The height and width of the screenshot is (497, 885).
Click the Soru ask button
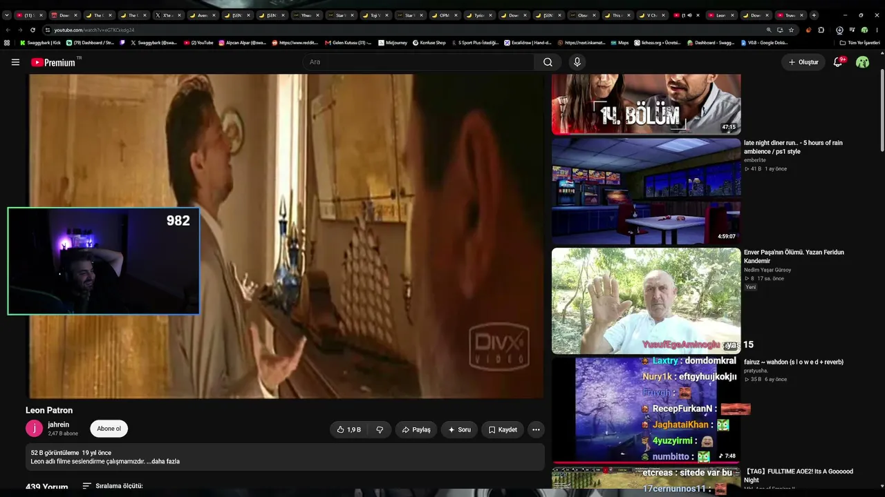(x=459, y=429)
